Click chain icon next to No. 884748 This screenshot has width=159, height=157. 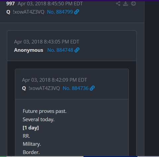(x=77, y=50)
